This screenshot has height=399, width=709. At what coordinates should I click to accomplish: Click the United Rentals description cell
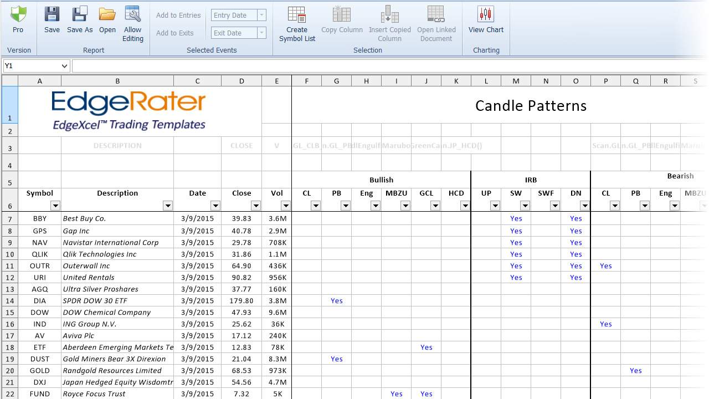pos(117,278)
